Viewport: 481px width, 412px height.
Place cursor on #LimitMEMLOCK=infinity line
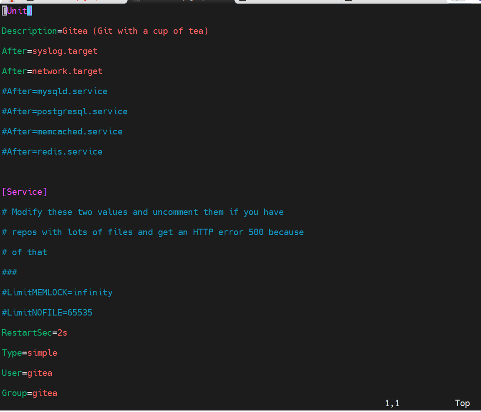[x=57, y=293]
